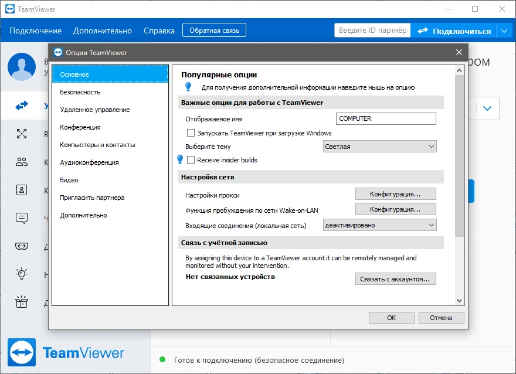Click the options scrollbar down arrow

(459, 300)
